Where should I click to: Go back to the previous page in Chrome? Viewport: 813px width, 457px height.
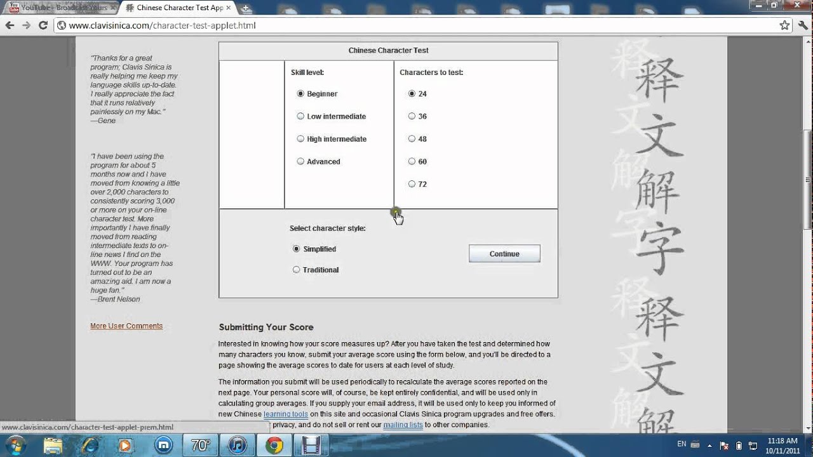pos(10,25)
